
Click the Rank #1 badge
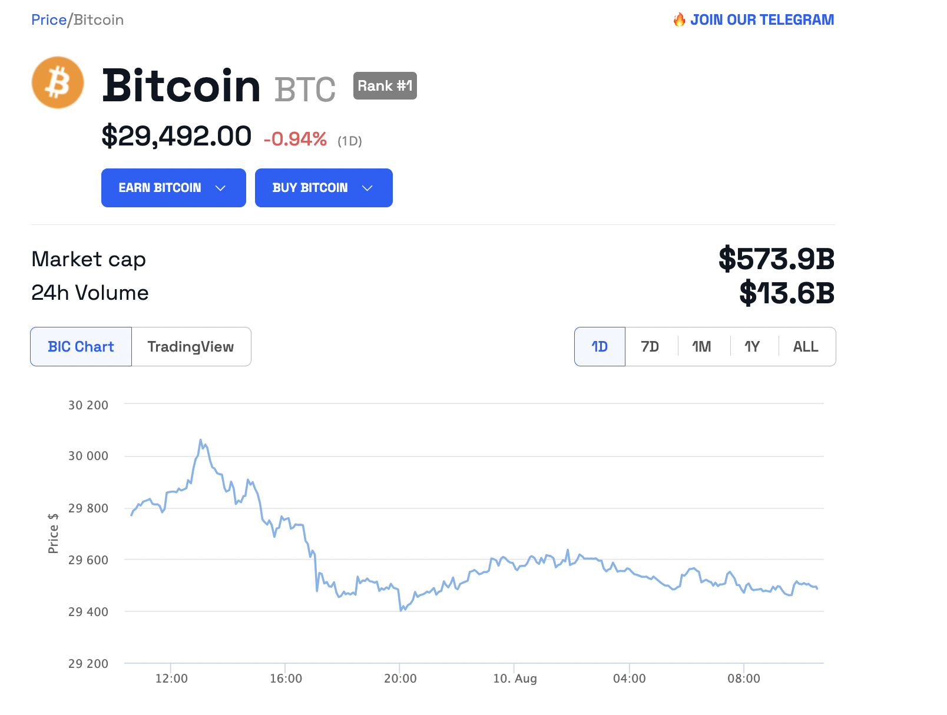point(385,86)
